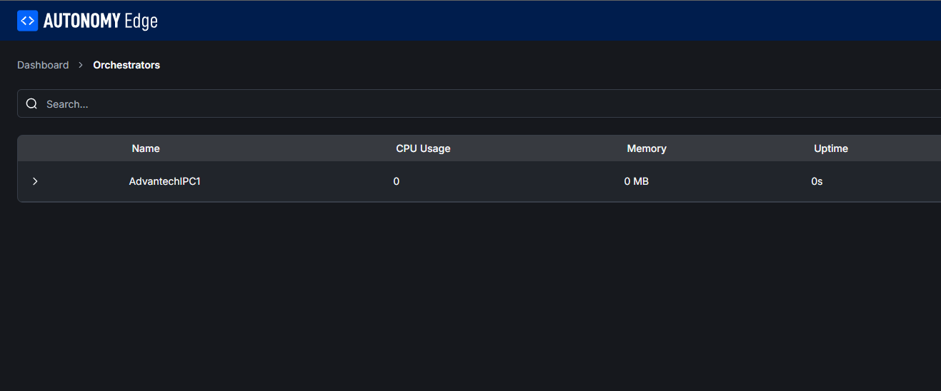The height and width of the screenshot is (391, 941).
Task: Expand the AdvantechIPC1 row
Action: (x=35, y=181)
